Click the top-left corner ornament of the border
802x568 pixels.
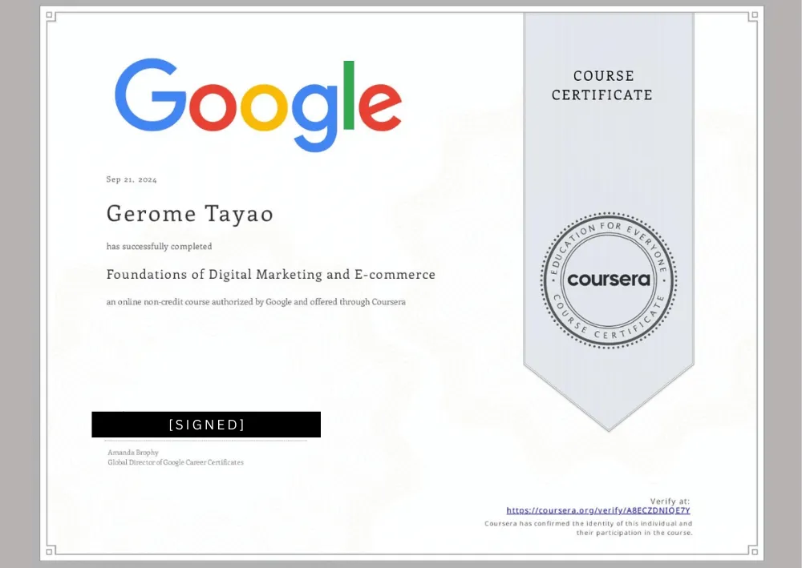(51, 16)
